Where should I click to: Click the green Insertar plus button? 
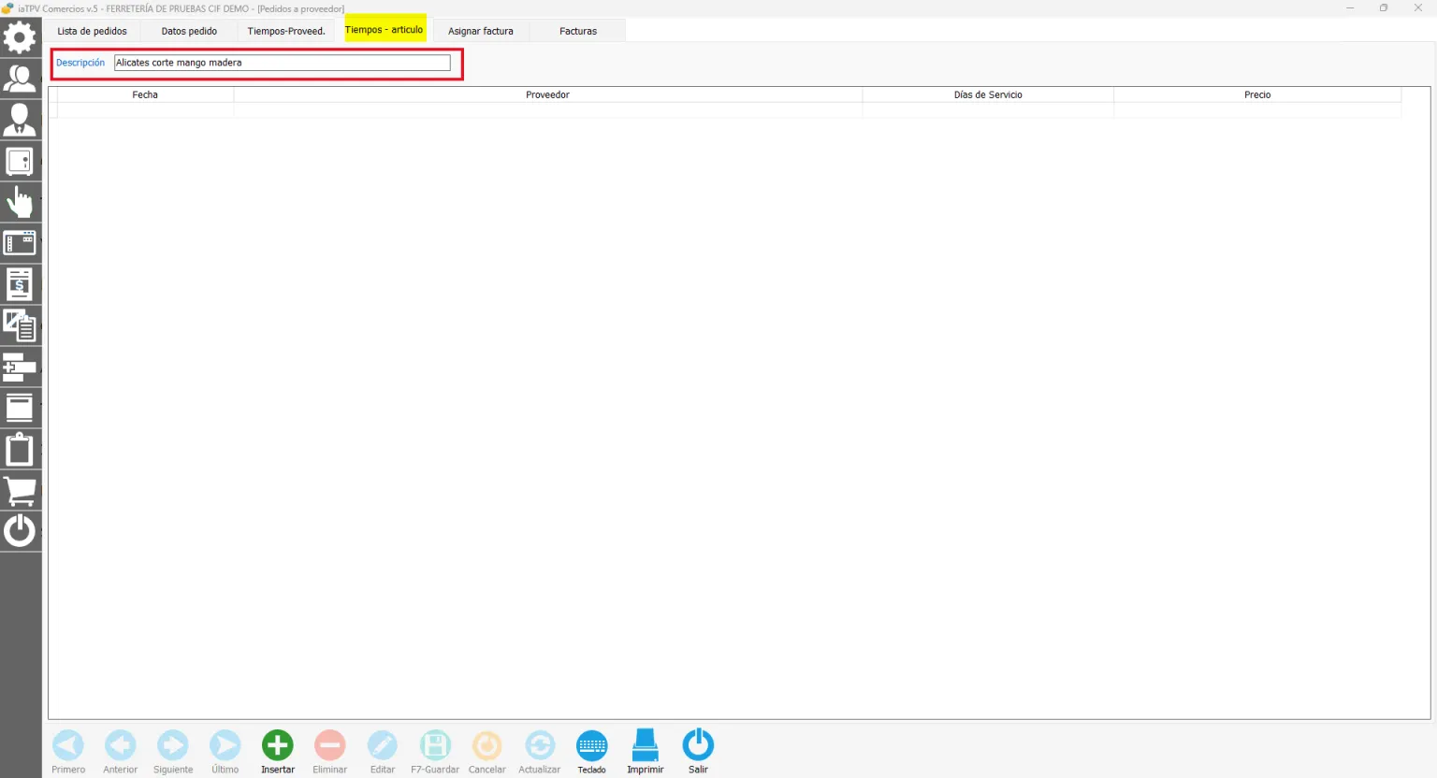click(x=278, y=745)
